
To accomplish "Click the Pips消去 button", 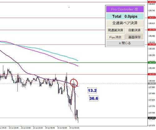I will [x=115, y=37].
